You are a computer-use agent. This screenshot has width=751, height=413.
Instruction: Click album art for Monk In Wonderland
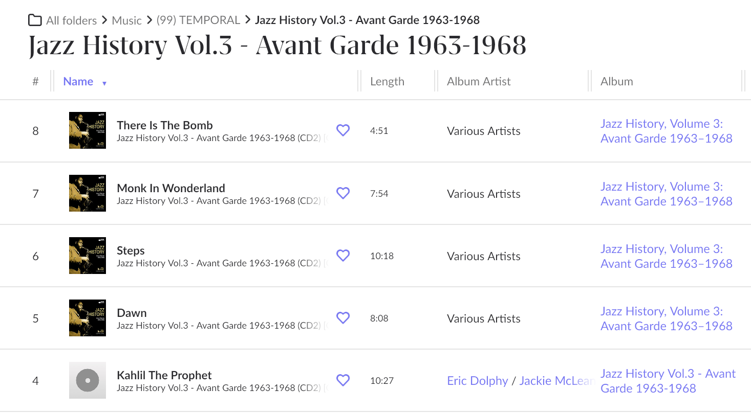pyautogui.click(x=88, y=193)
